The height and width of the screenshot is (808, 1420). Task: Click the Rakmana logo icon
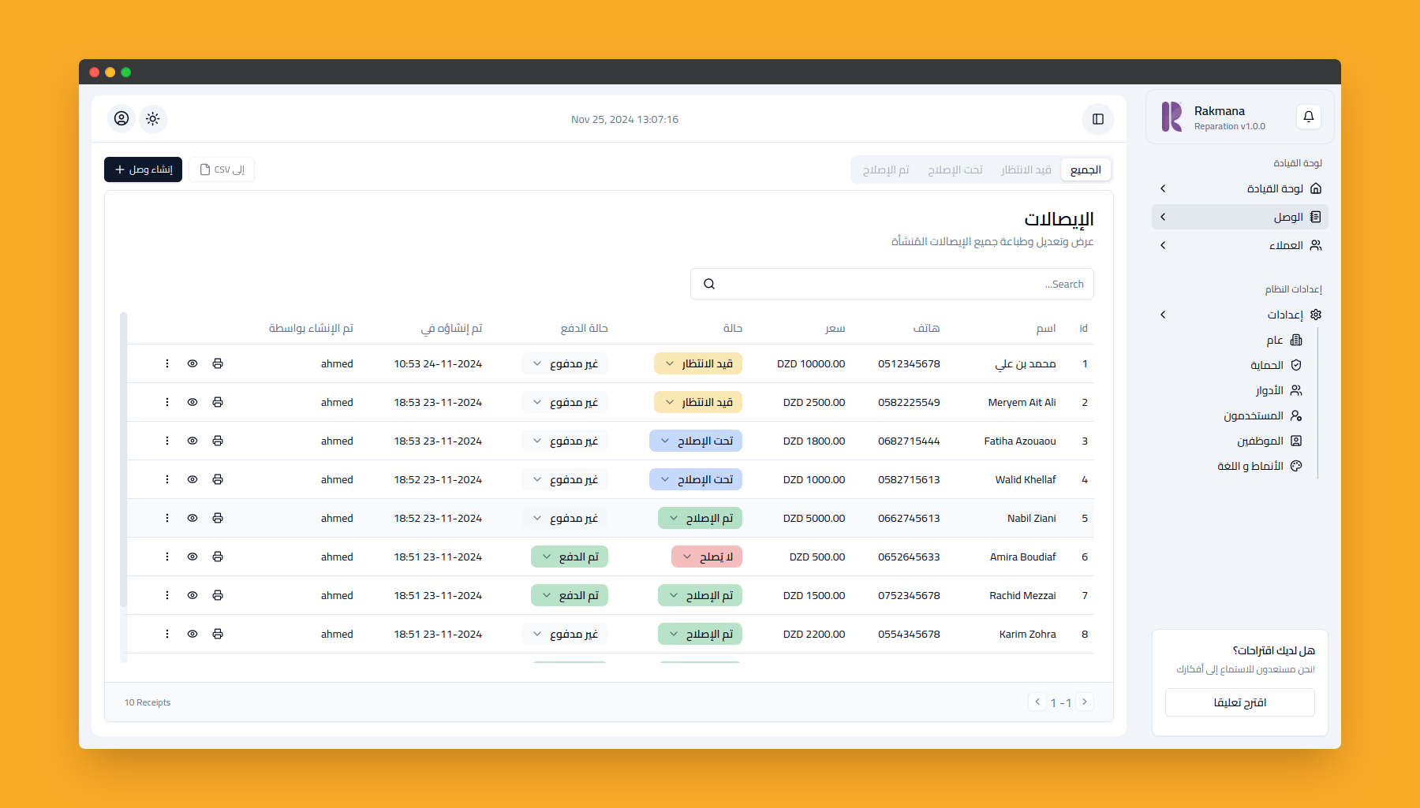[1171, 117]
